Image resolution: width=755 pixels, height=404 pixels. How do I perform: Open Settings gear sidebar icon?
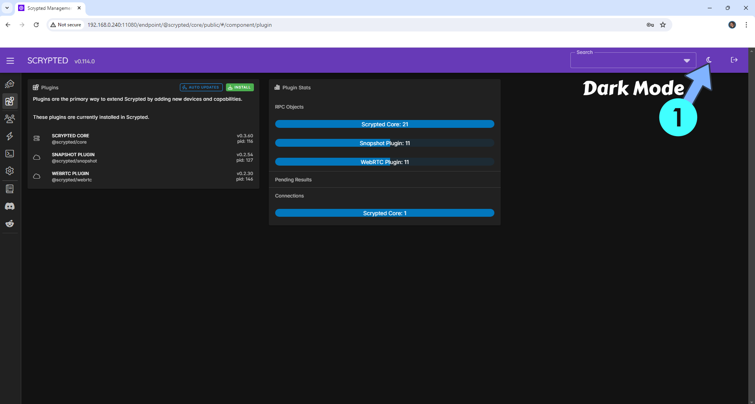10,171
